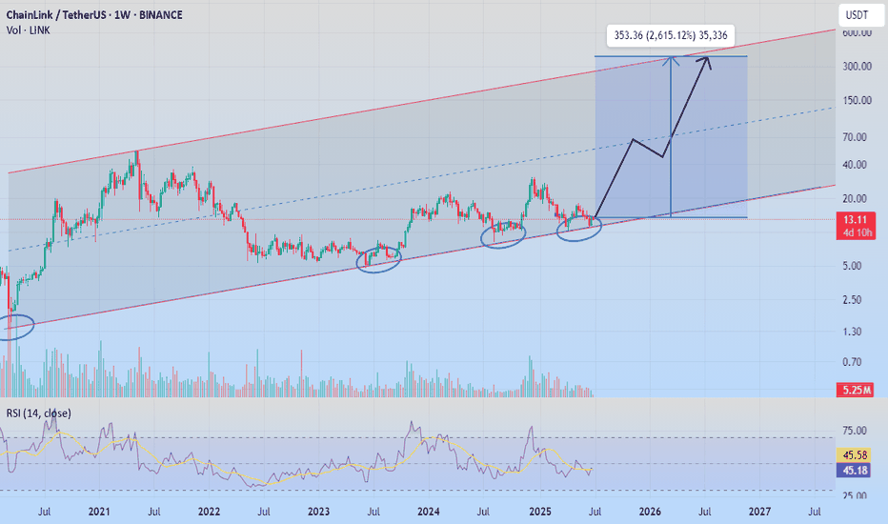
Task: Click the 150.00 price axis label
Action: pyautogui.click(x=857, y=100)
